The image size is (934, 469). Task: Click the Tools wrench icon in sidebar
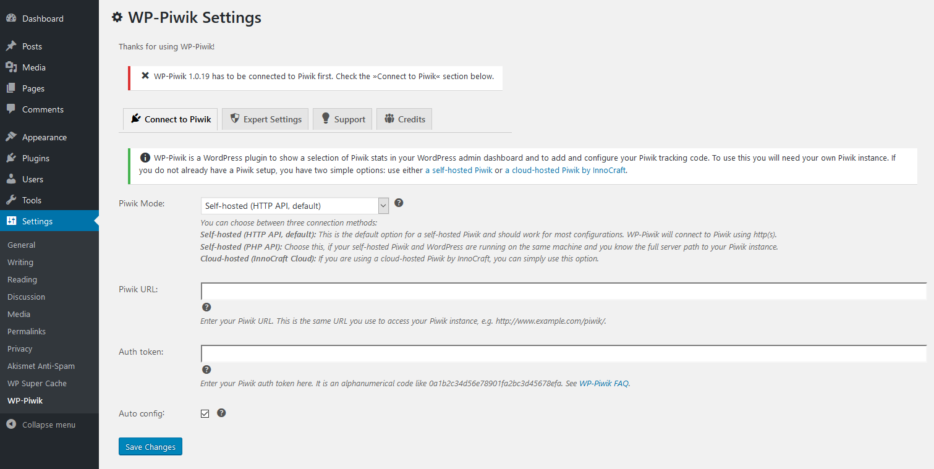(x=11, y=200)
